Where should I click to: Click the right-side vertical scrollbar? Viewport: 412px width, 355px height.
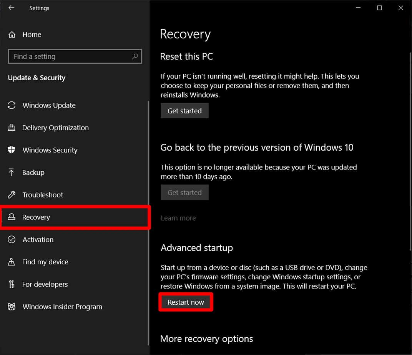click(409, 154)
